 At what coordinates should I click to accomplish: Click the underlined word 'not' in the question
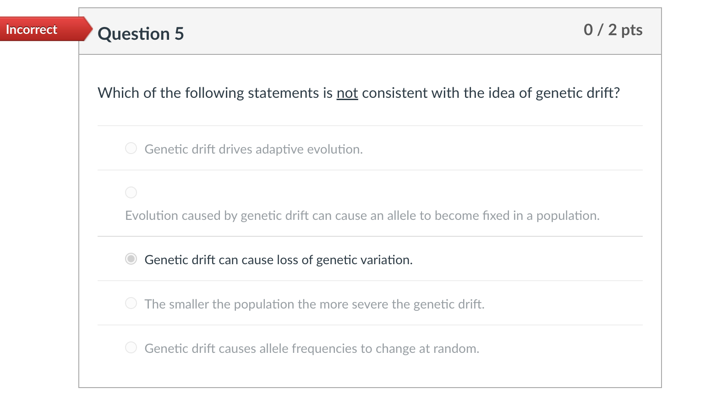click(347, 93)
